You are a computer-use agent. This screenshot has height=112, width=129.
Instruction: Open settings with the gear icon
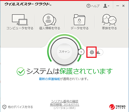(x=92, y=52)
